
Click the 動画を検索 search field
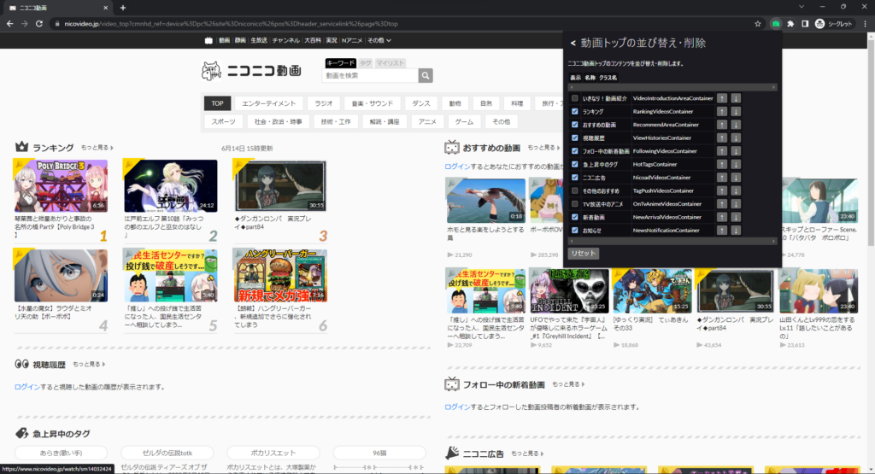coord(371,75)
